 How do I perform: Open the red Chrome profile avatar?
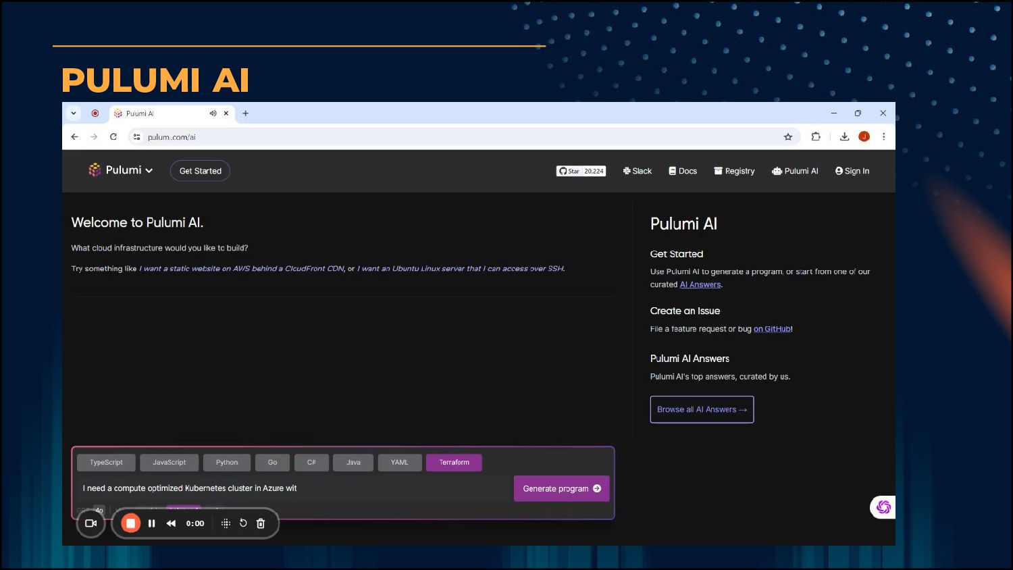[x=864, y=136]
